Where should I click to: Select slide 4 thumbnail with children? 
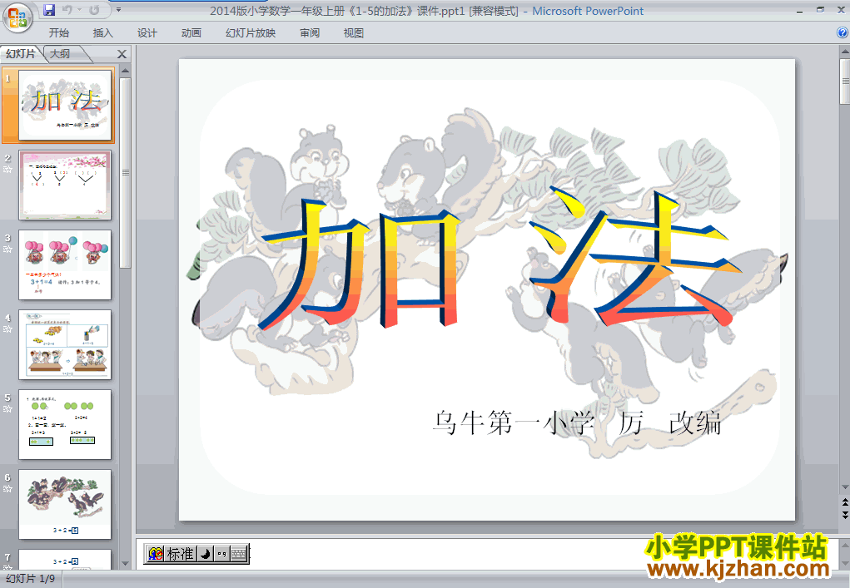(x=65, y=345)
